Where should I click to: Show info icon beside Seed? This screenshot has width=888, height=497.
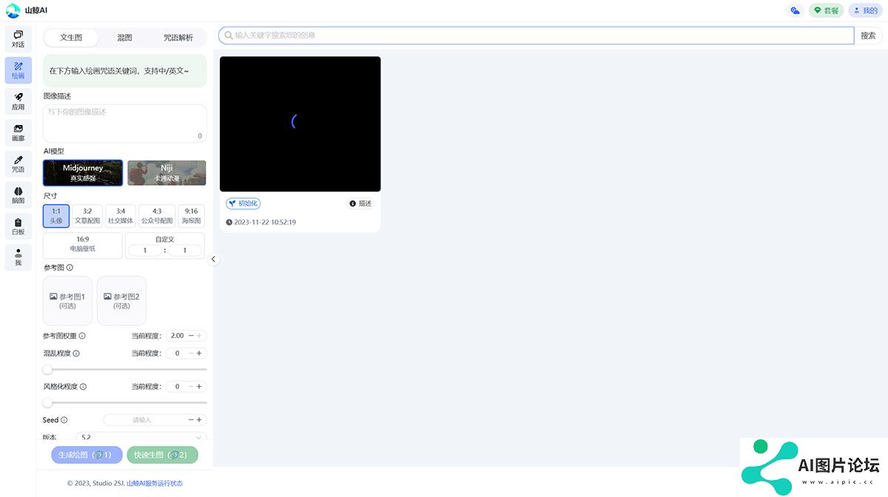pos(64,420)
